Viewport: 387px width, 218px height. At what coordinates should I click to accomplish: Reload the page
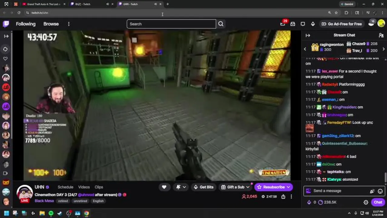click(19, 13)
